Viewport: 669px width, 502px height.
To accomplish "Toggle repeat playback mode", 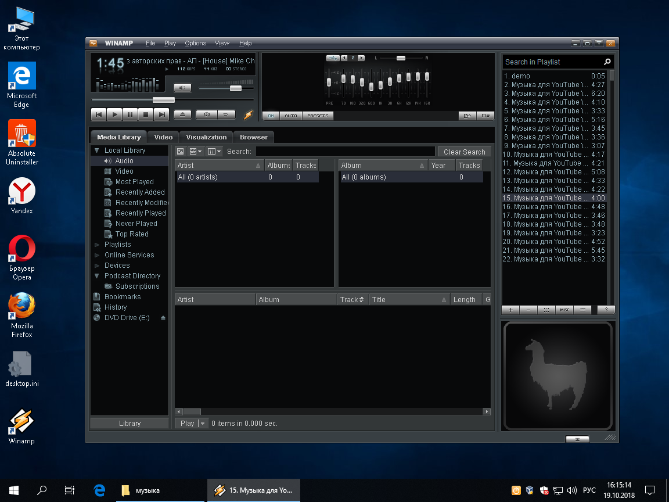I will click(x=226, y=114).
